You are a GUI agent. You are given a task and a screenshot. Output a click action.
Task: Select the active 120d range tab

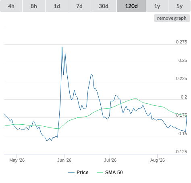(x=131, y=6)
